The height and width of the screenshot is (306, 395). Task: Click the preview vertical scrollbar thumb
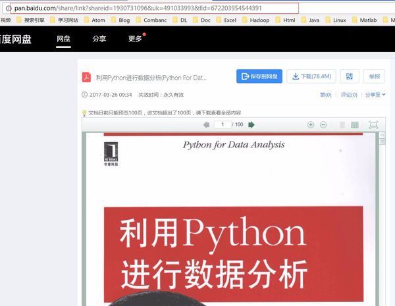382,141
